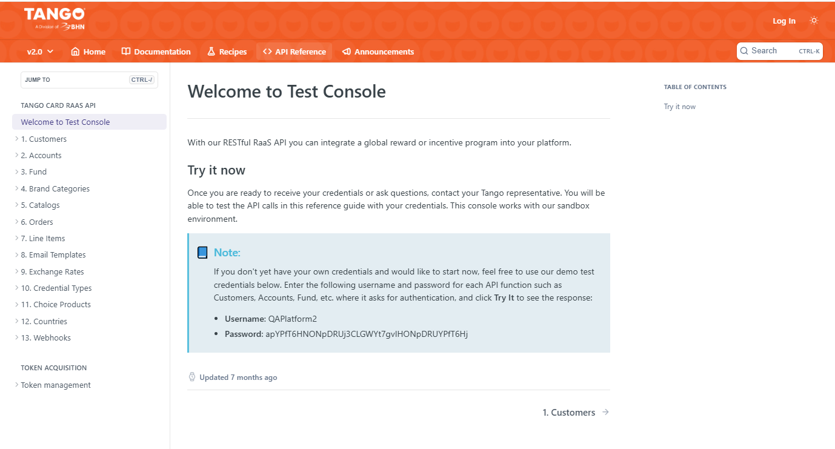
Task: Click the arrow icon beside 1. Customers footer link
Action: click(x=605, y=412)
